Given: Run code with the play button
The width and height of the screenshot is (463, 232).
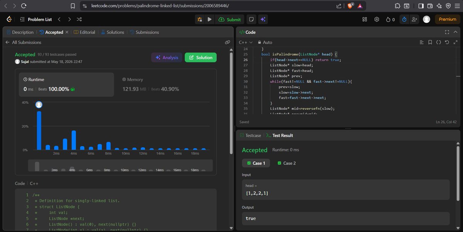Looking at the screenshot, I should coord(210,19).
